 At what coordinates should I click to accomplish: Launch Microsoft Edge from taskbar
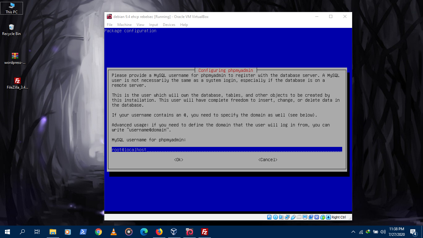(x=144, y=232)
